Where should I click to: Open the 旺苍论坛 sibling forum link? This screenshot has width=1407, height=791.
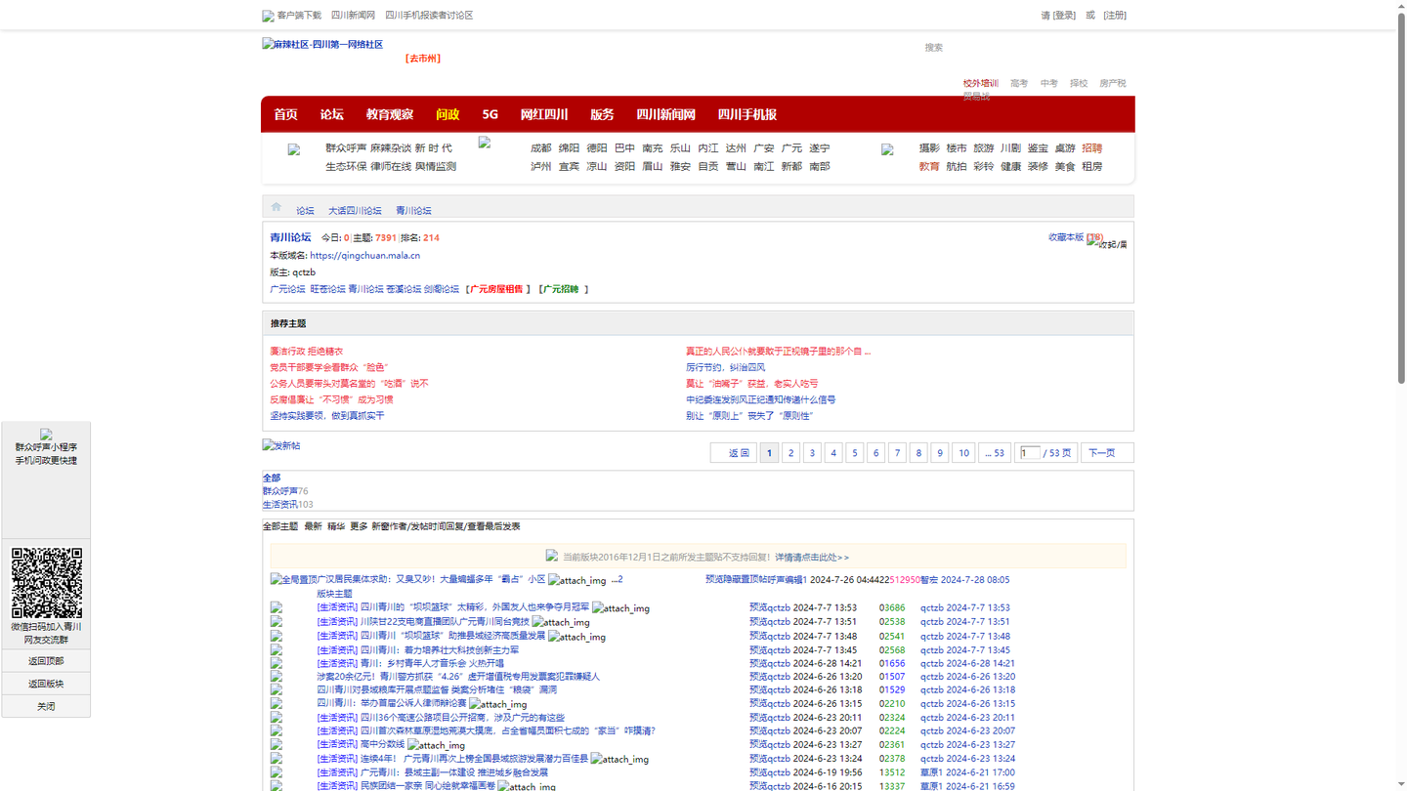pyautogui.click(x=327, y=289)
